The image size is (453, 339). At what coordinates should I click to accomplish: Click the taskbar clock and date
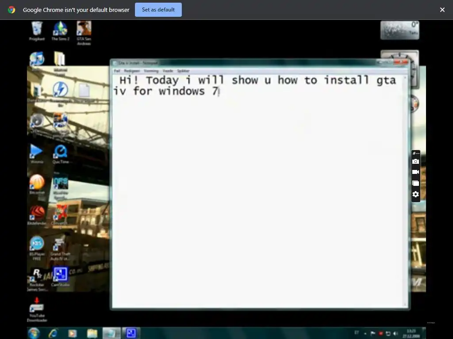click(411, 334)
